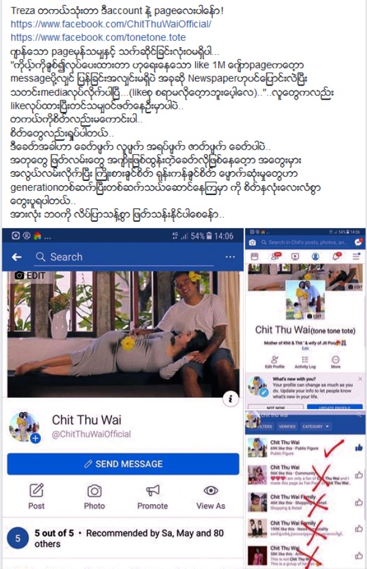Screen dimensions: 367x569
Task: Select the VERIFIED filter tab
Action: [287, 427]
